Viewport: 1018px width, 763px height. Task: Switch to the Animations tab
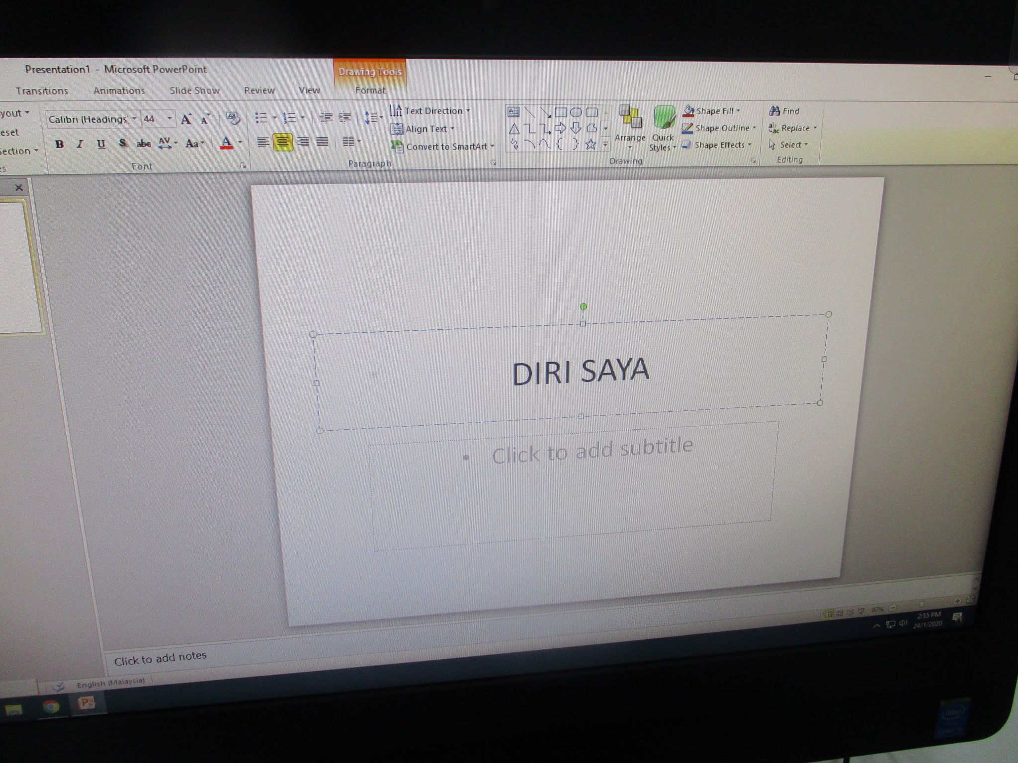tap(119, 90)
